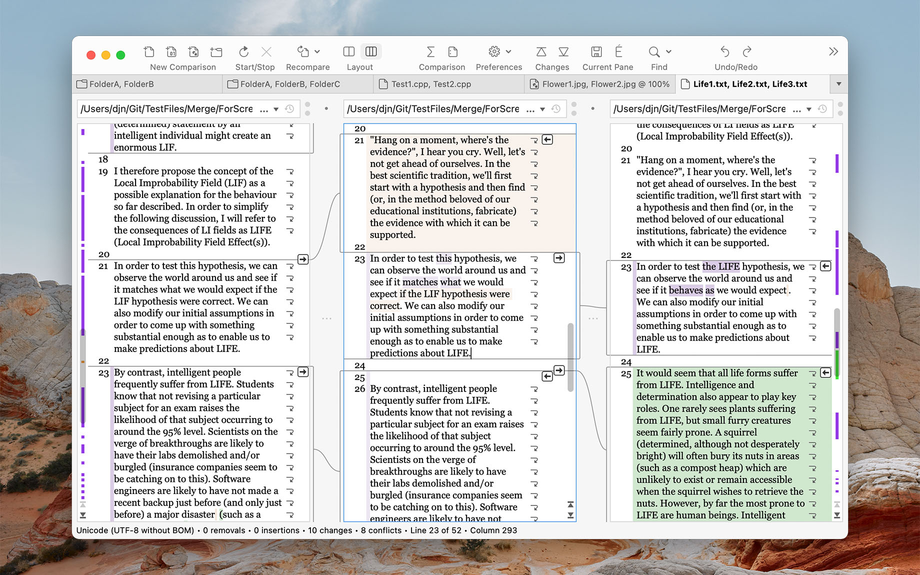This screenshot has height=575, width=920.
Task: Open Preferences with the gear icon
Action: pos(494,51)
